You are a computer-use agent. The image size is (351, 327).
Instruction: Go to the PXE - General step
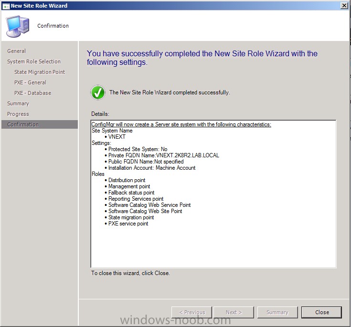[30, 82]
